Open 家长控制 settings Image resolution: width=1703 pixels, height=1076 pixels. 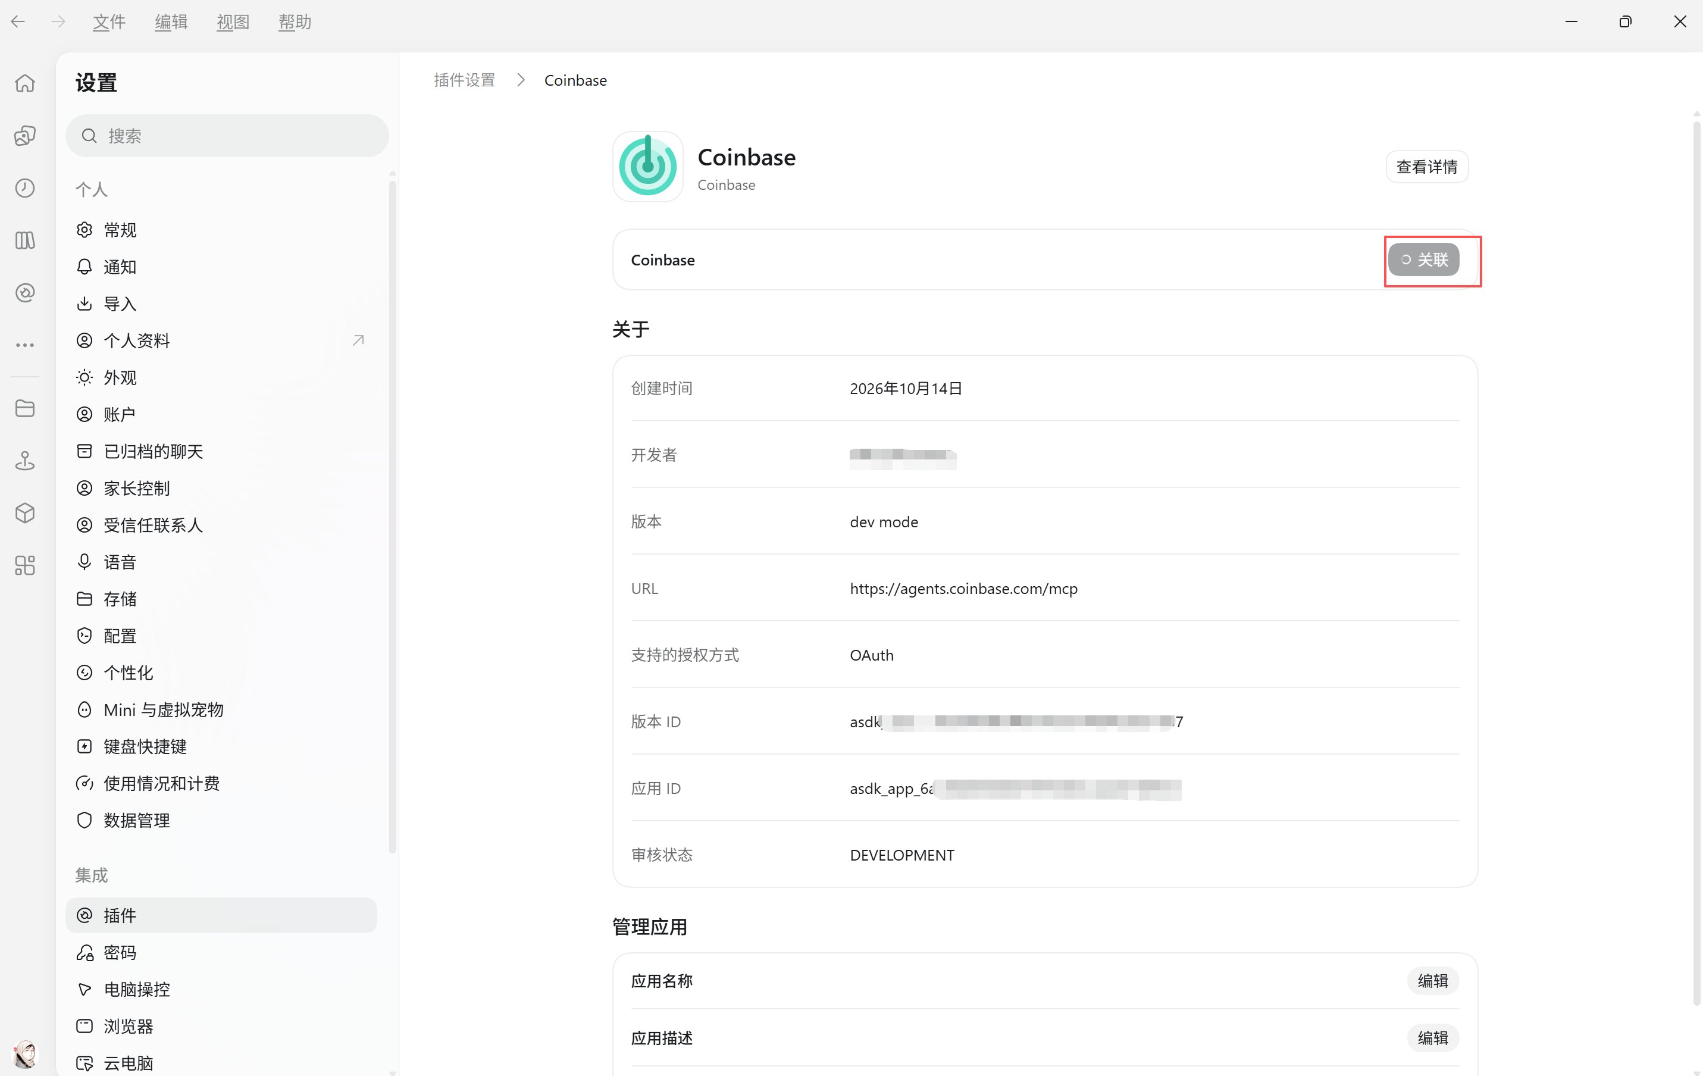click(221, 488)
